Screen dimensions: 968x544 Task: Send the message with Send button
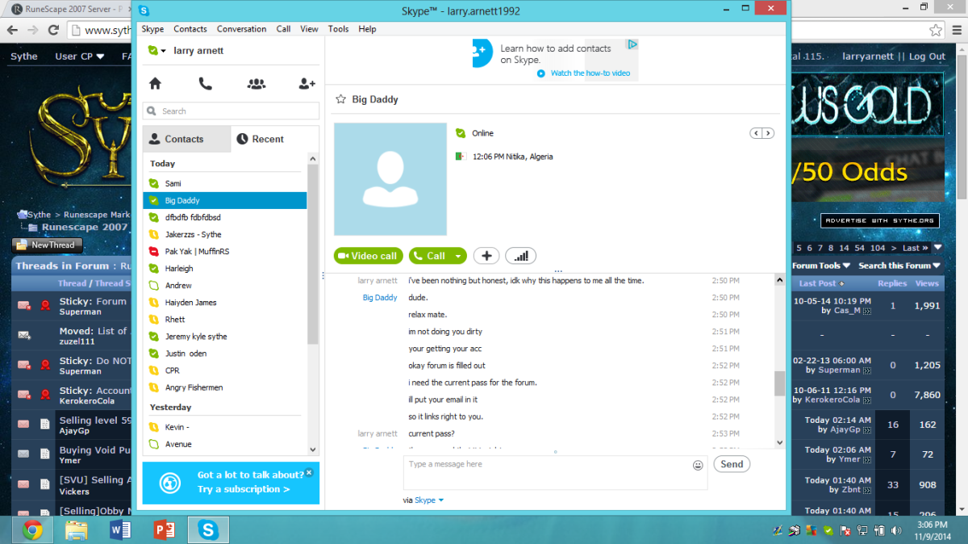732,464
